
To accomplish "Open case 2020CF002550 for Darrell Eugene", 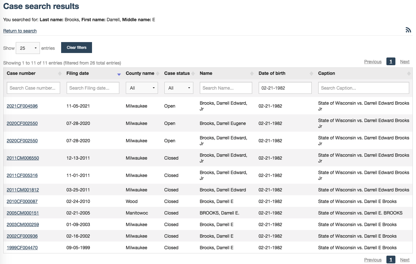I will pyautogui.click(x=22, y=123).
